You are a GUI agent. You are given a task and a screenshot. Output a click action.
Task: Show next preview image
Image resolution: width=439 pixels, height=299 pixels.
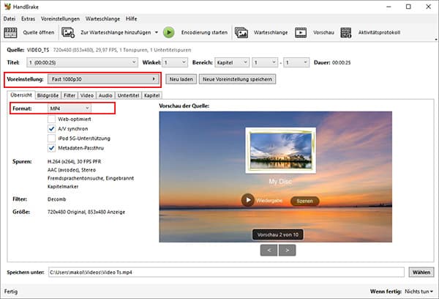click(288, 250)
